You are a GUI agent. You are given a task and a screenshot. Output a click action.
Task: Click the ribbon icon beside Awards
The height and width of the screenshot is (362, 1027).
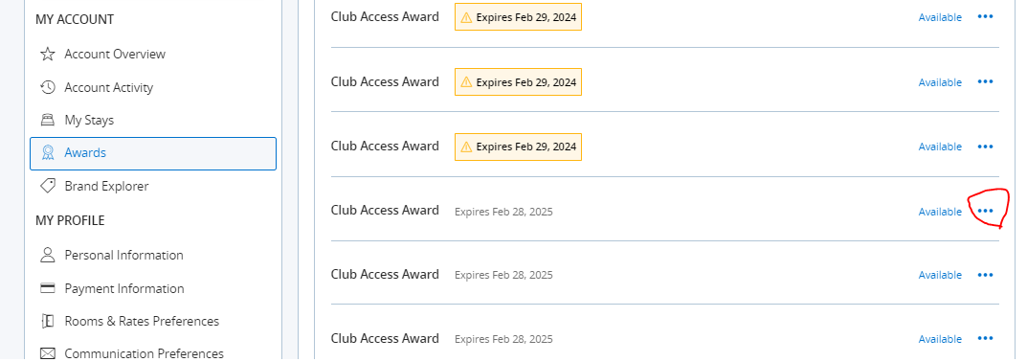click(x=47, y=153)
